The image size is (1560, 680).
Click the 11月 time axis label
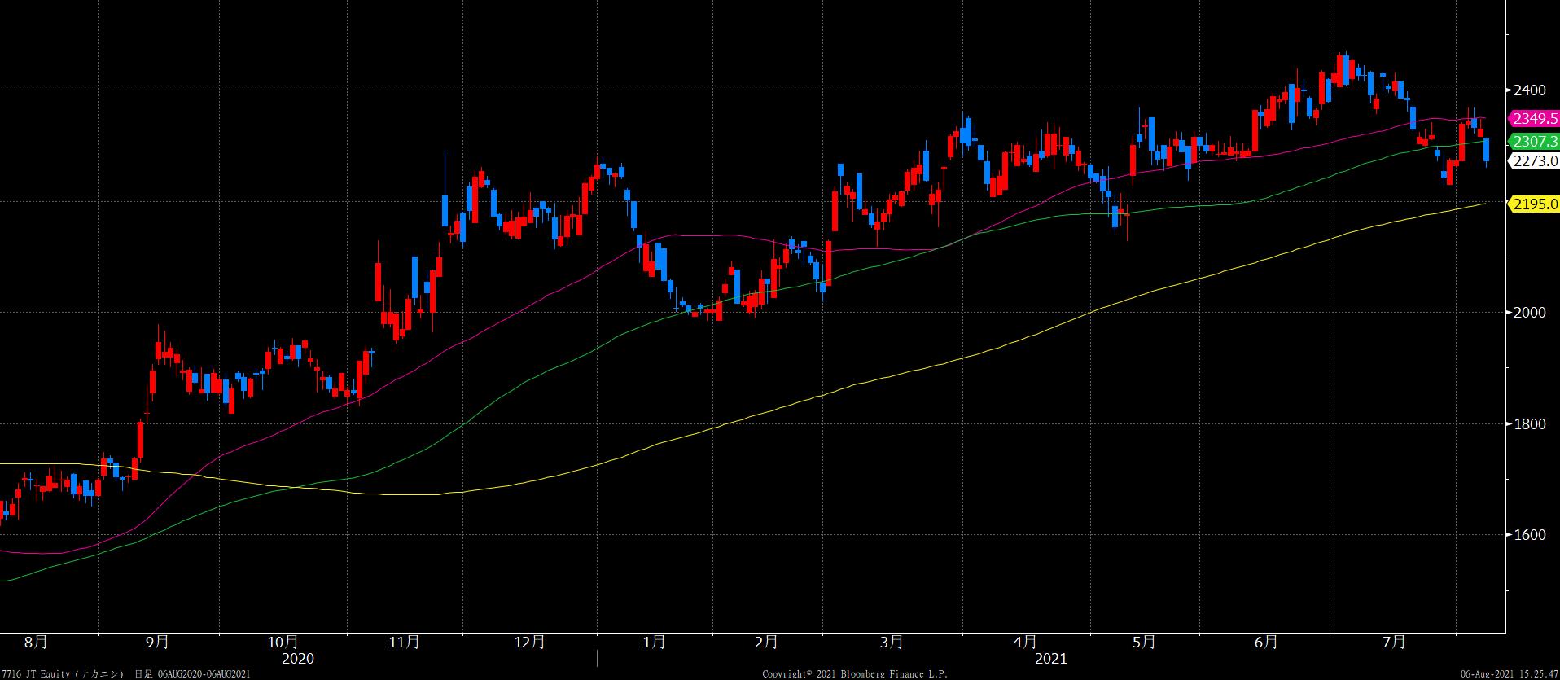tap(405, 643)
